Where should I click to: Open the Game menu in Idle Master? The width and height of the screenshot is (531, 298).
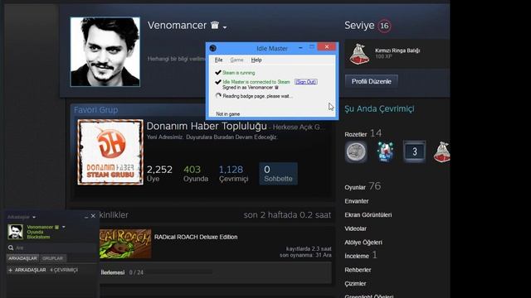(236, 60)
